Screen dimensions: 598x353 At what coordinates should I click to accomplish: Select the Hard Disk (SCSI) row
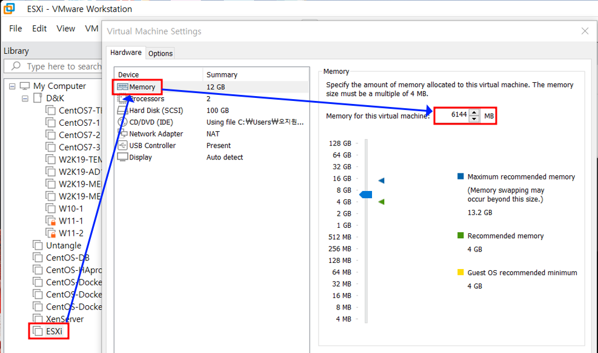pyautogui.click(x=211, y=110)
